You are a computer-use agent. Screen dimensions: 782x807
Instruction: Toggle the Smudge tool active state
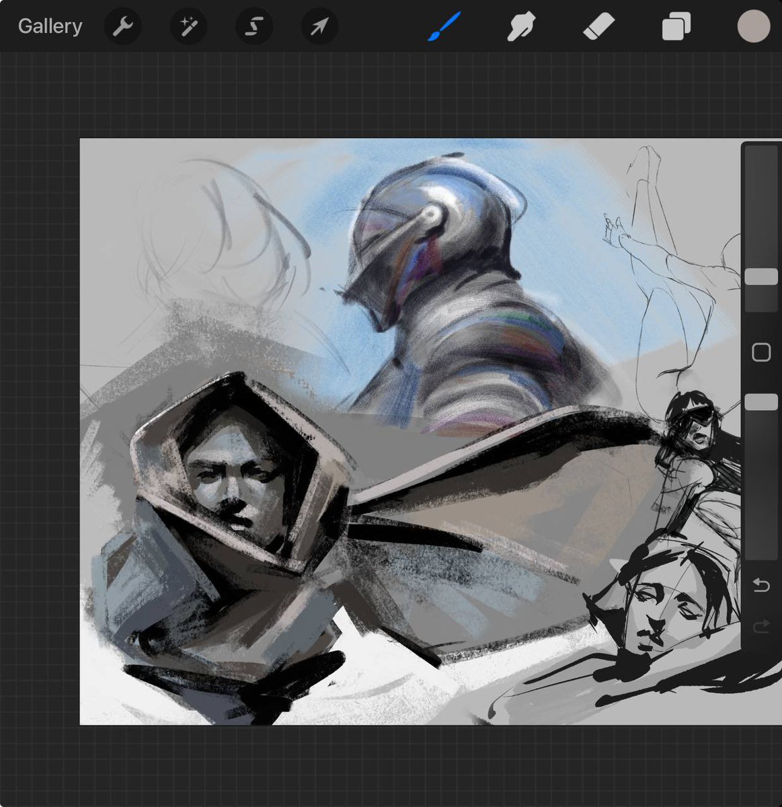tap(519, 26)
